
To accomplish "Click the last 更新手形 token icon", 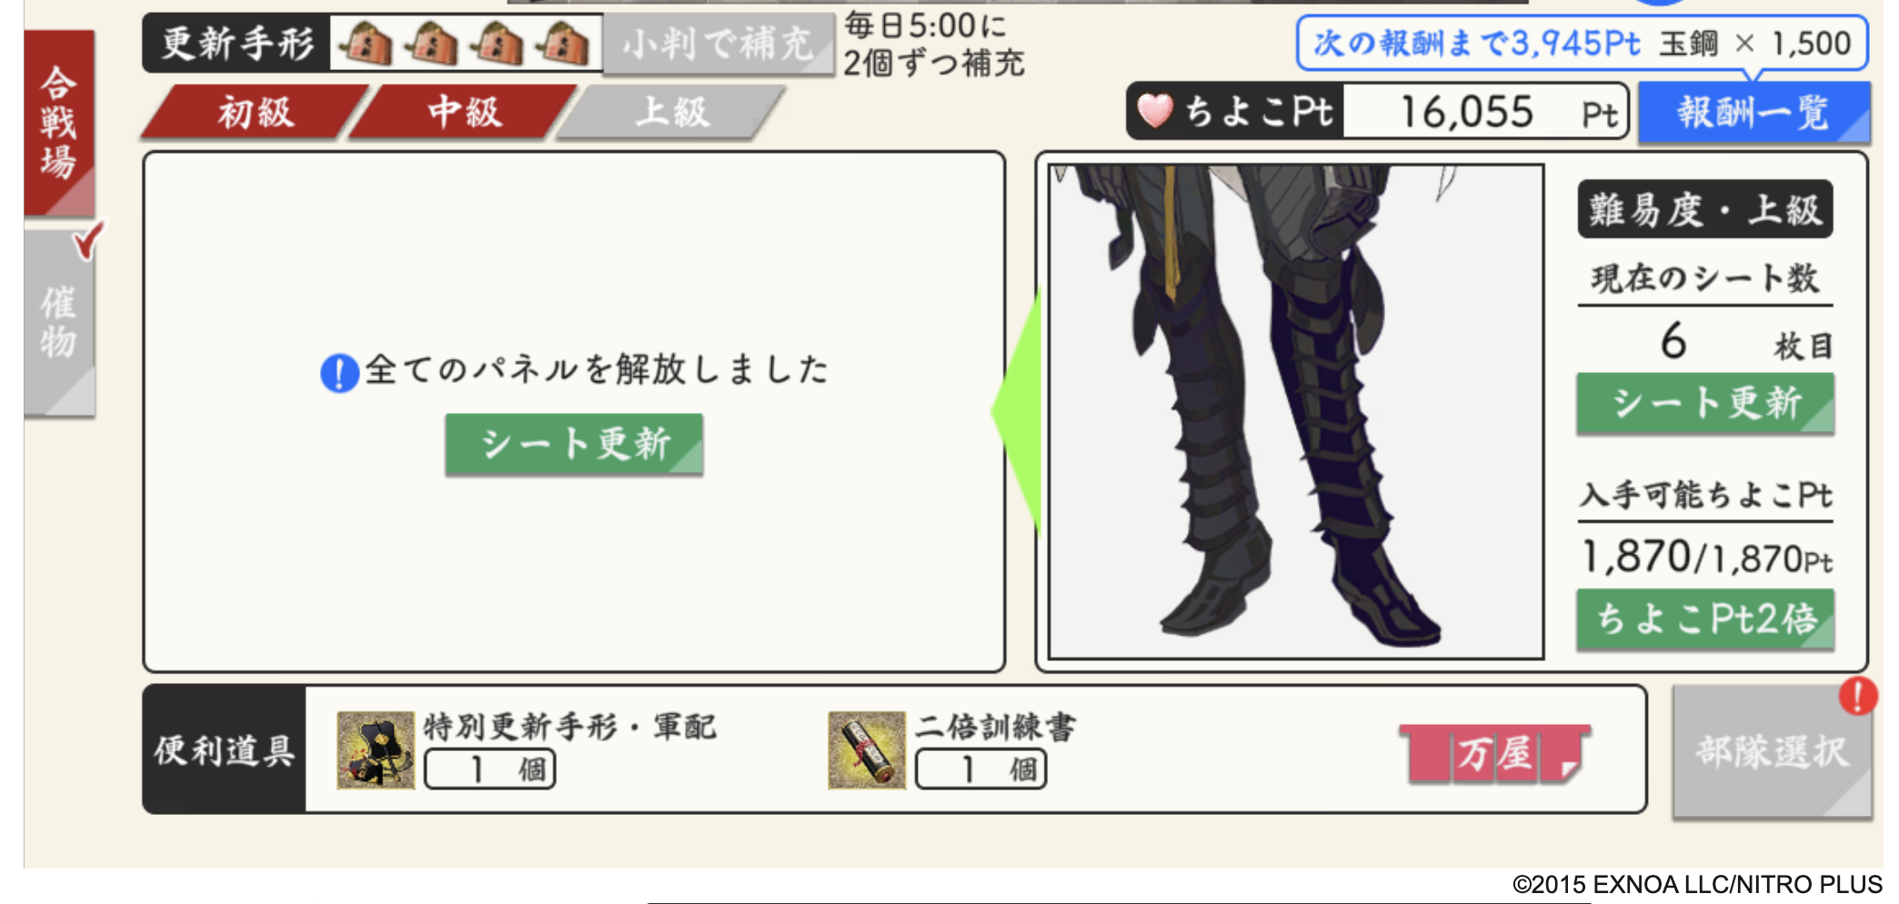I will click(x=562, y=43).
